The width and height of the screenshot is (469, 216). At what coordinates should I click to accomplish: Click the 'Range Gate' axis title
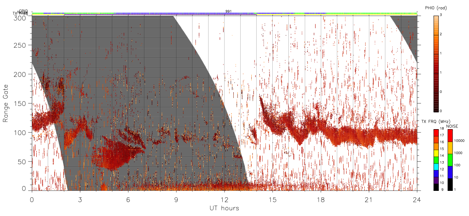point(6,103)
